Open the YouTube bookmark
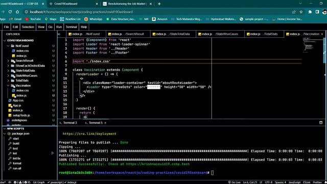 (33, 19)
